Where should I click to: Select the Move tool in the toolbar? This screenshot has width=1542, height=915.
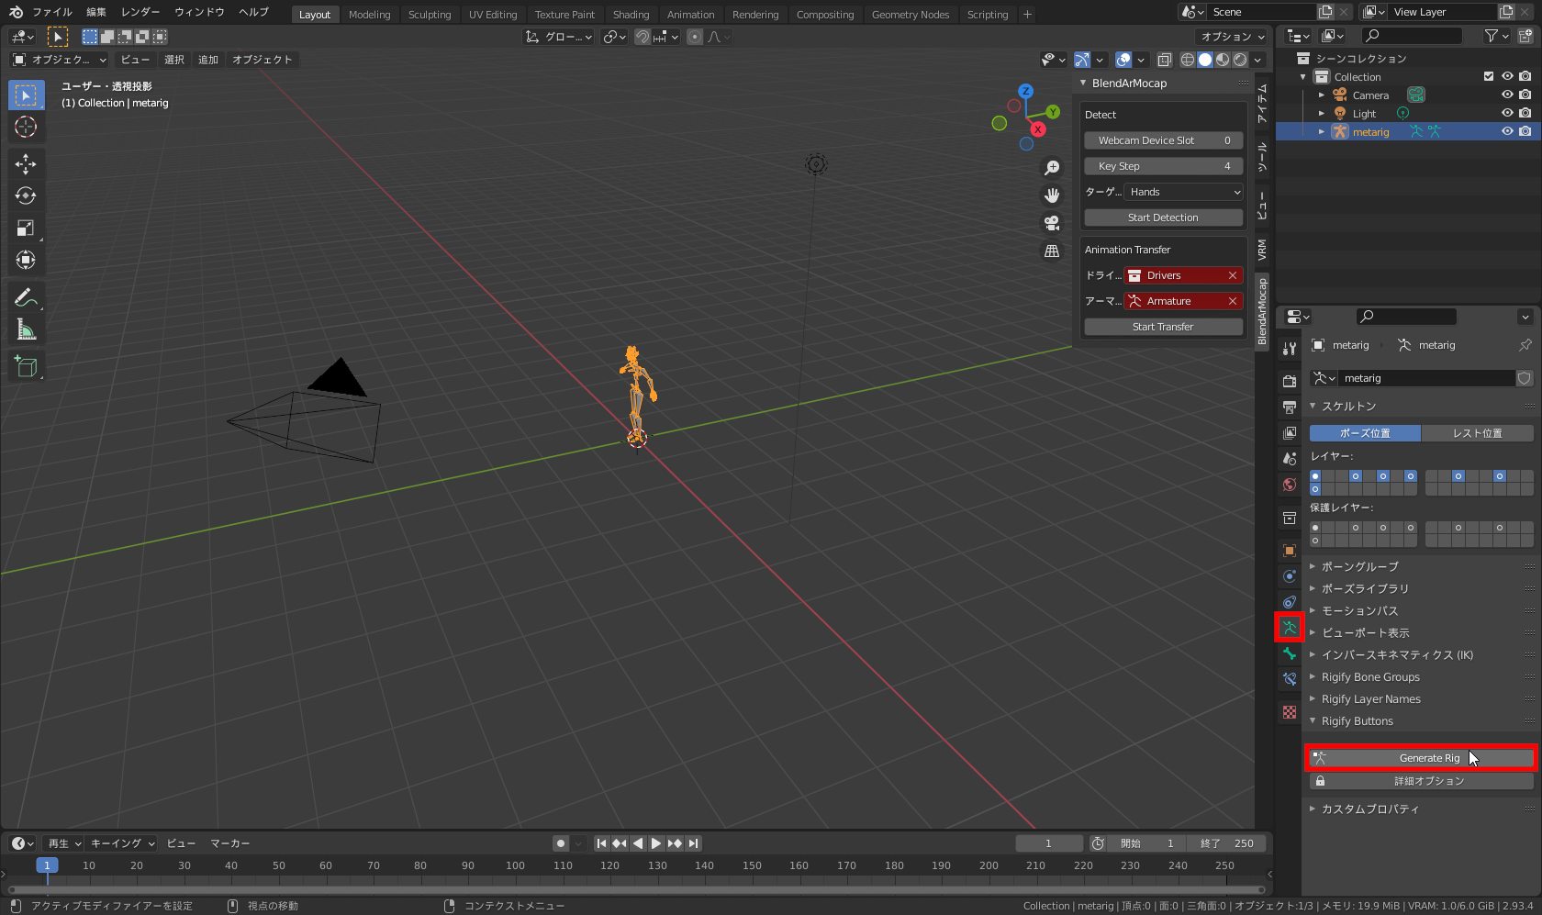[x=26, y=163]
